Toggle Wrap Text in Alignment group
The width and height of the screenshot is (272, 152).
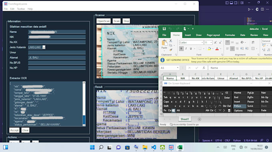[253, 43]
